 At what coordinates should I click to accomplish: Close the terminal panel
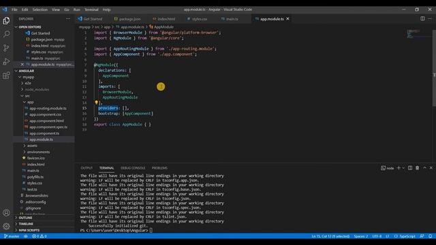tap(431, 168)
